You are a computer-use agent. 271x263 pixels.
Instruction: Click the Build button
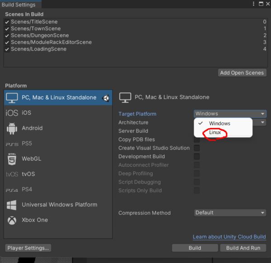[x=195, y=248]
